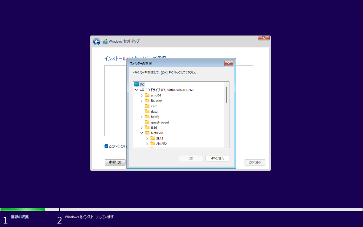This screenshot has width=363, height=227.
Task: Click the Windows をインストールしています step label
Action: point(89,217)
